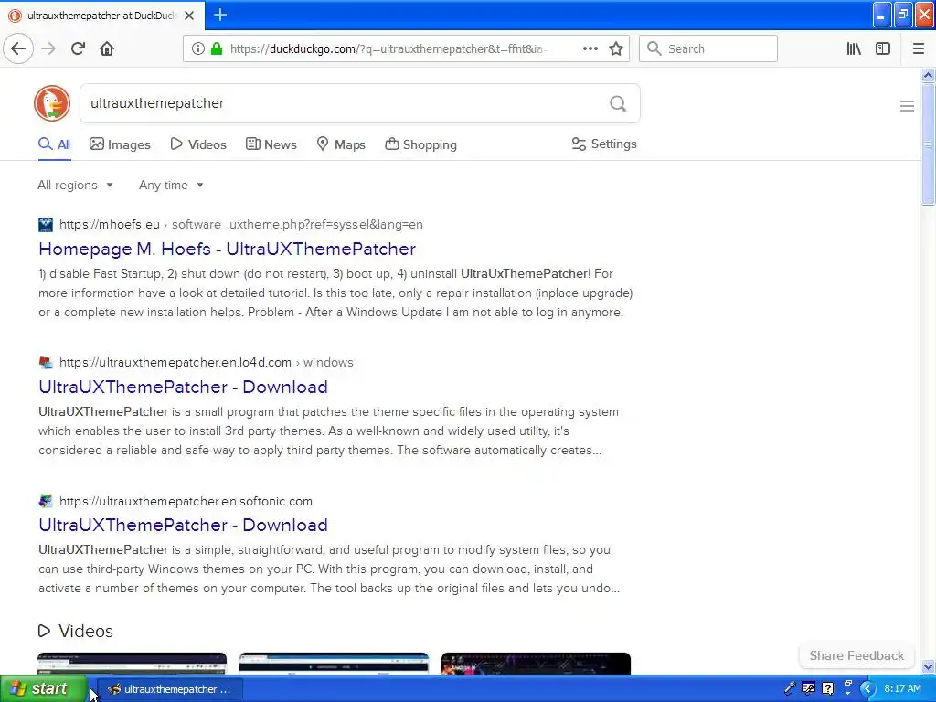The height and width of the screenshot is (702, 936).
Task: Open softonic UltraUXThemePatcher - Download result
Action: (x=183, y=525)
